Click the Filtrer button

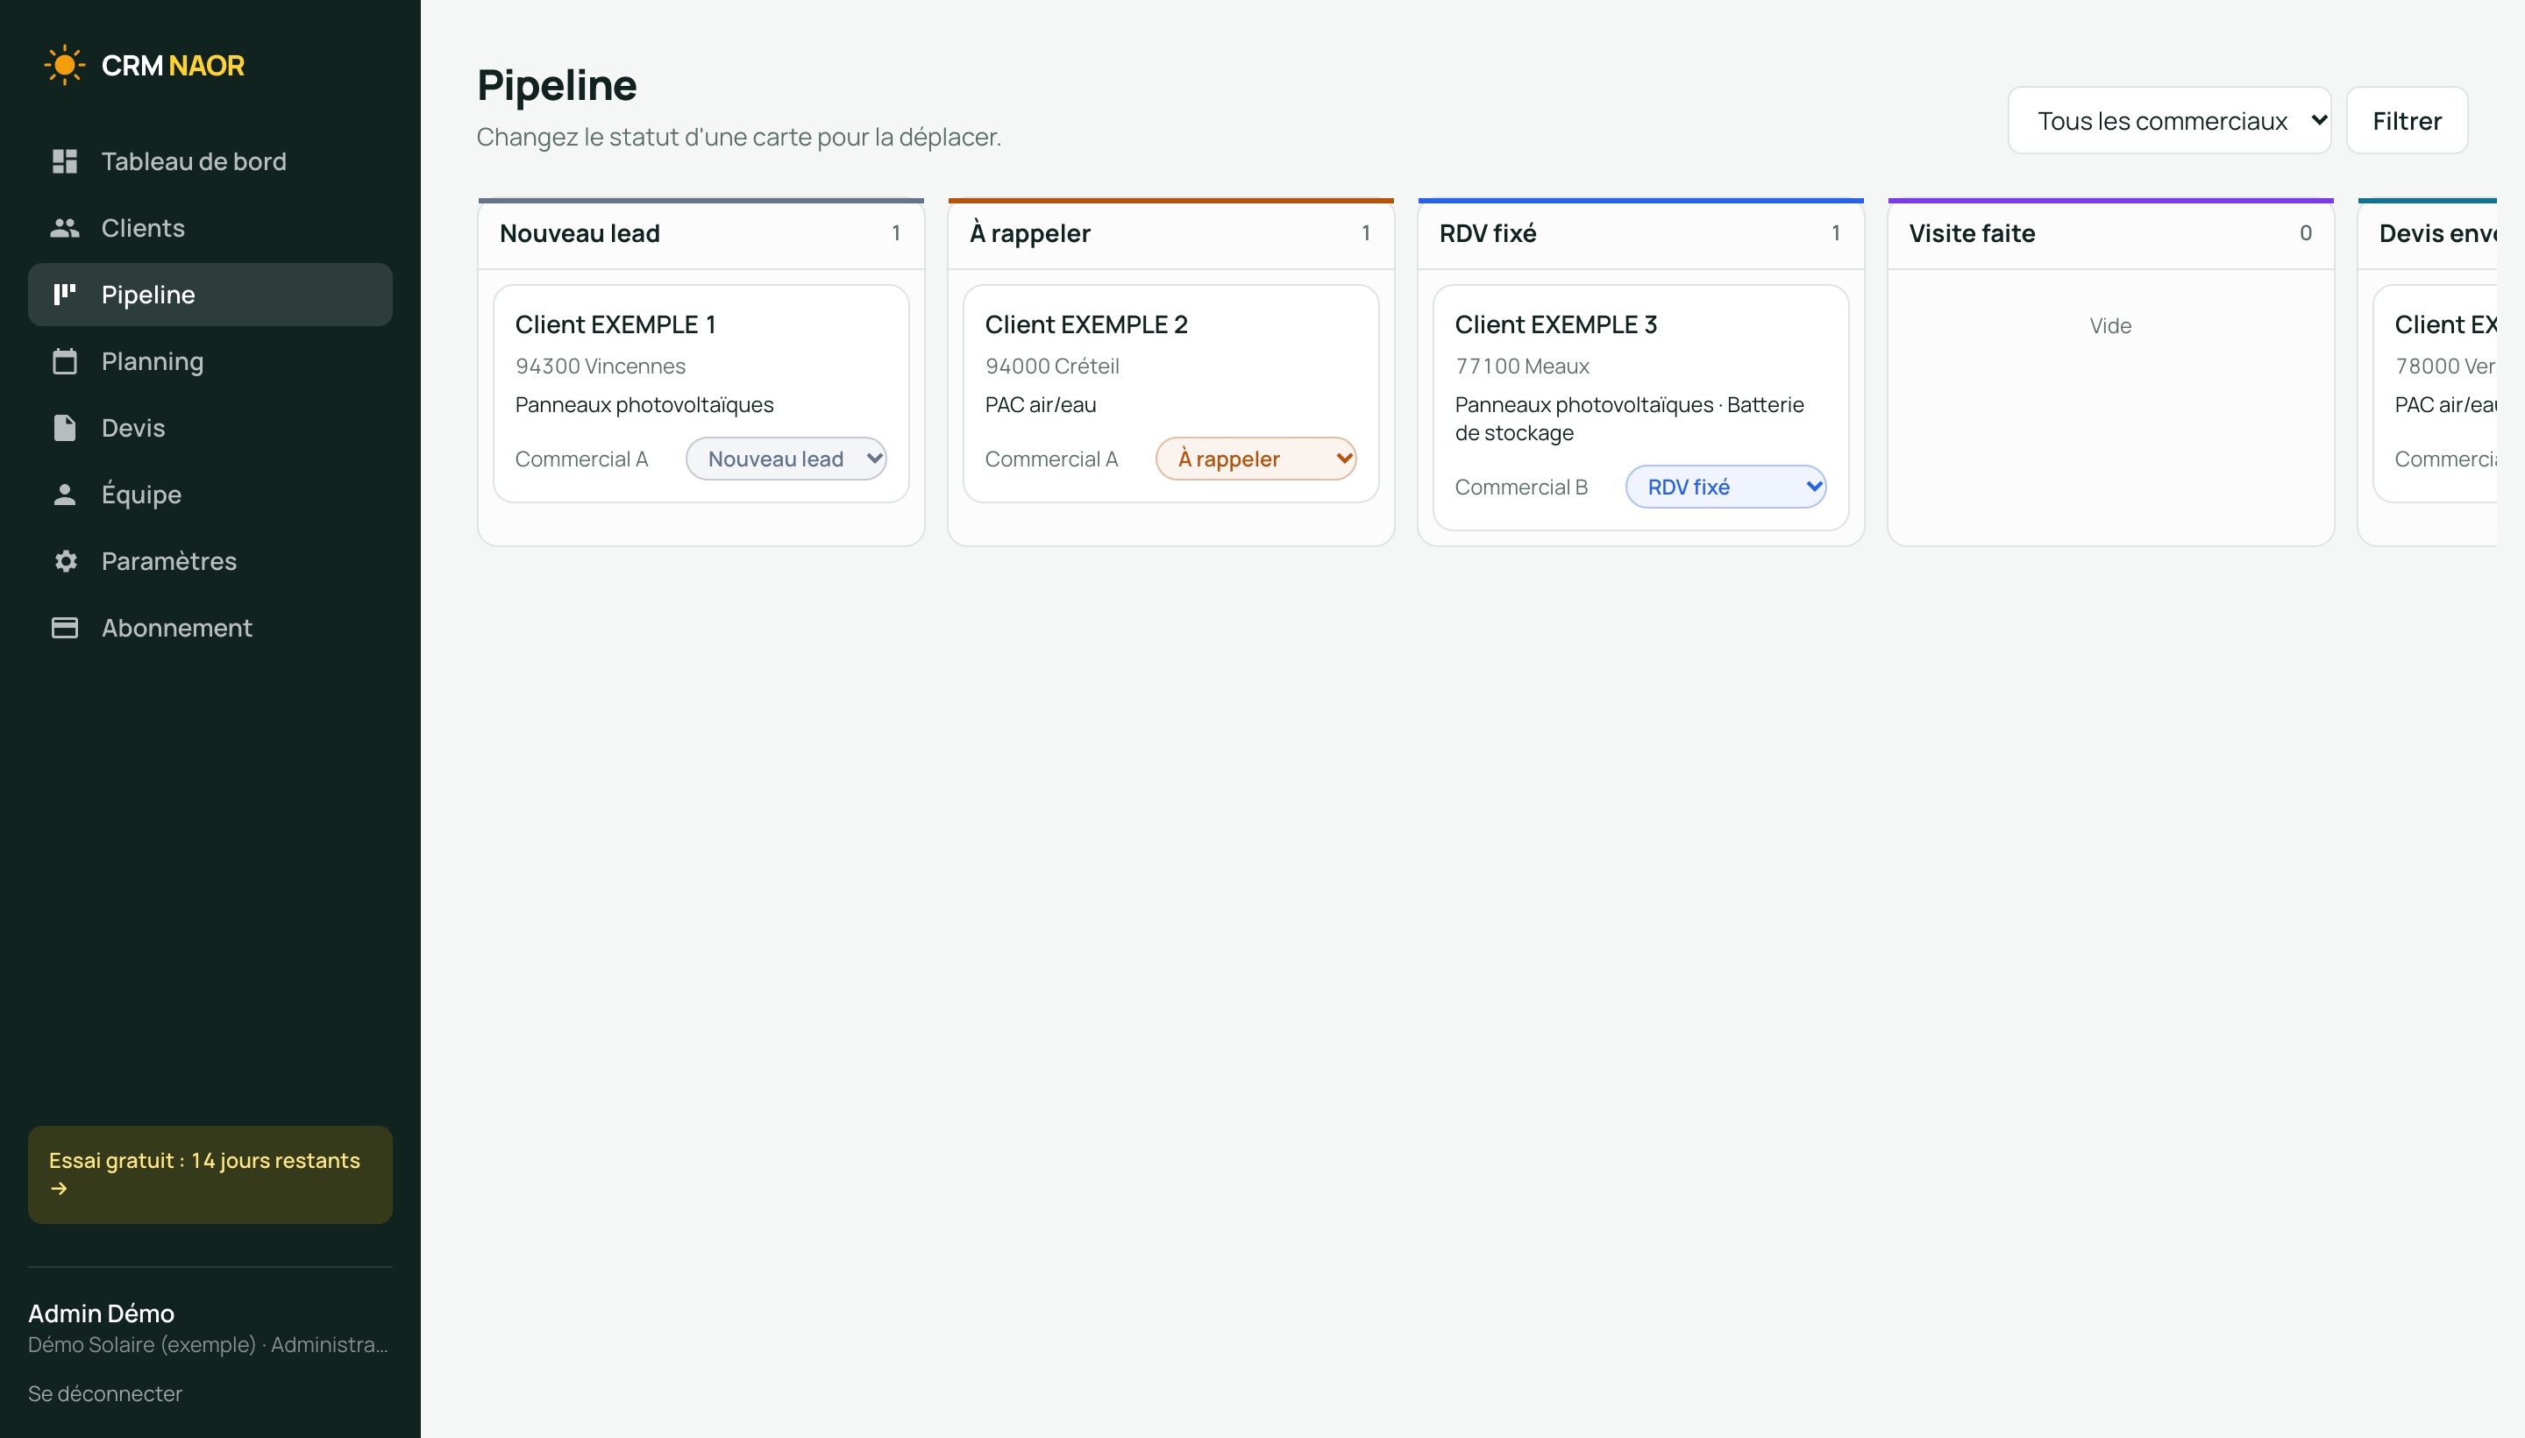(2408, 120)
